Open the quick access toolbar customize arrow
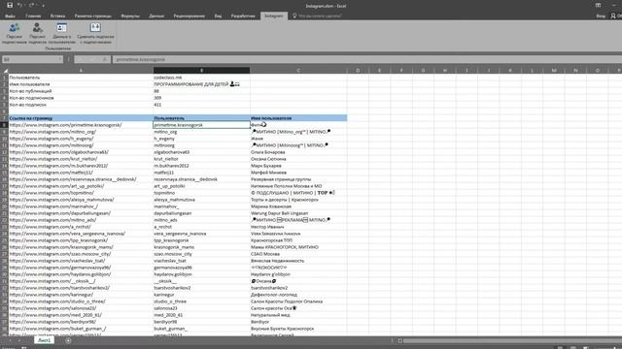Viewport: 622px width, 349px height. point(43,6)
